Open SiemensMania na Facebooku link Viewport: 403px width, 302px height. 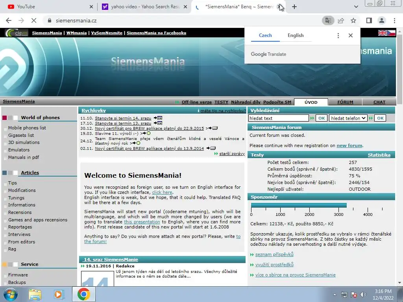coord(156,33)
